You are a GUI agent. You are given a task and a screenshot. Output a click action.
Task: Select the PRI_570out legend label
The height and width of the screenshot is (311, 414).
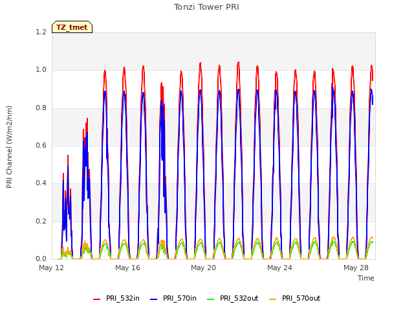(301, 298)
